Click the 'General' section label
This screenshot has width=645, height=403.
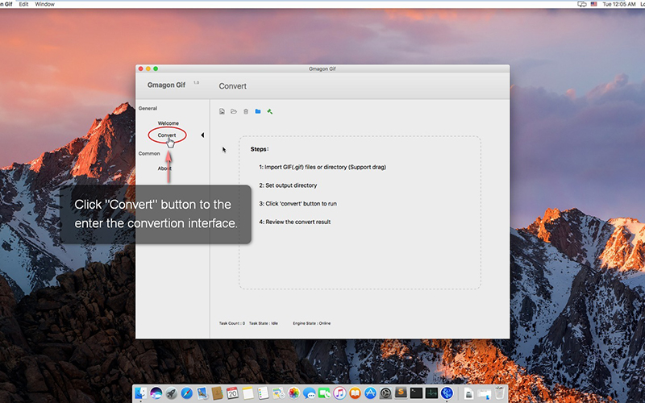[148, 109]
